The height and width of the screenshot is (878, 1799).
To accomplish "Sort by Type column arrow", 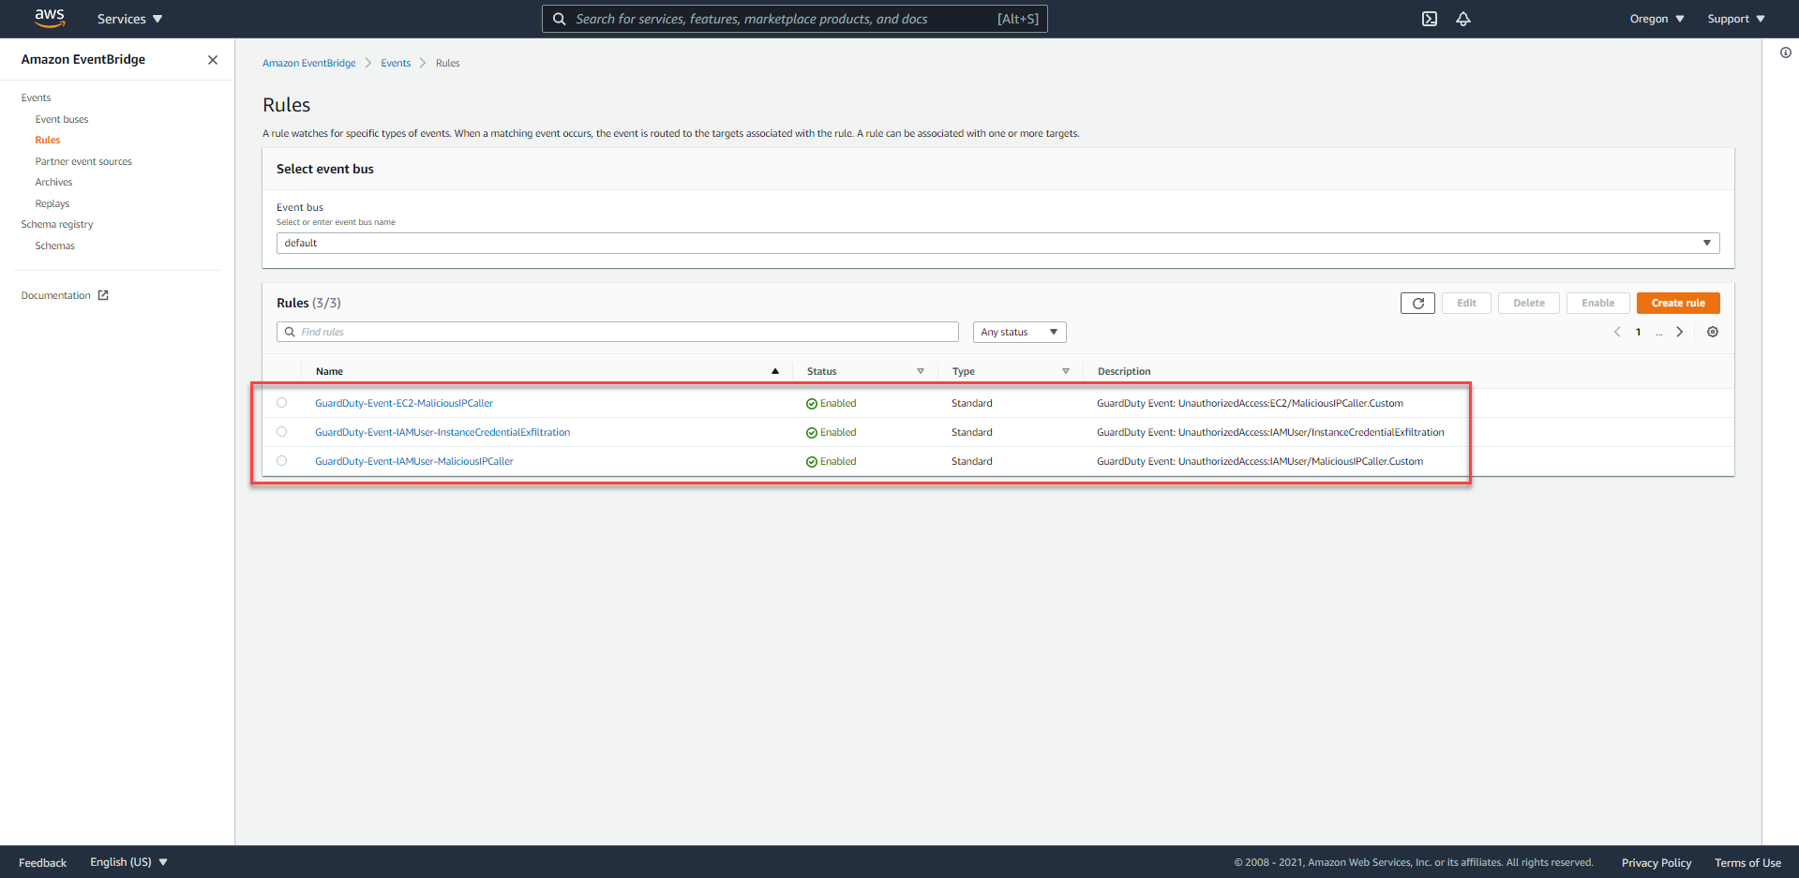I will click(x=1066, y=371).
